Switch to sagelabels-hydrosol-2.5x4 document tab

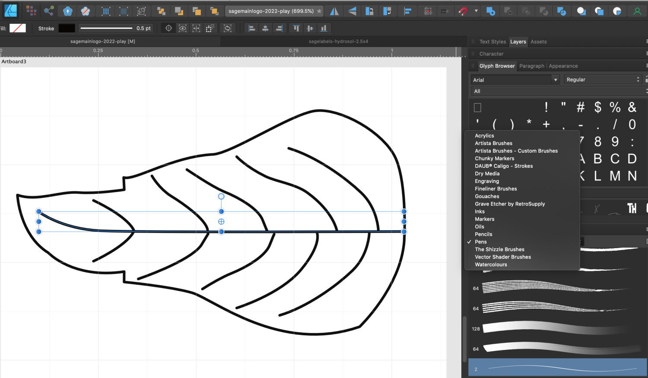coord(338,41)
